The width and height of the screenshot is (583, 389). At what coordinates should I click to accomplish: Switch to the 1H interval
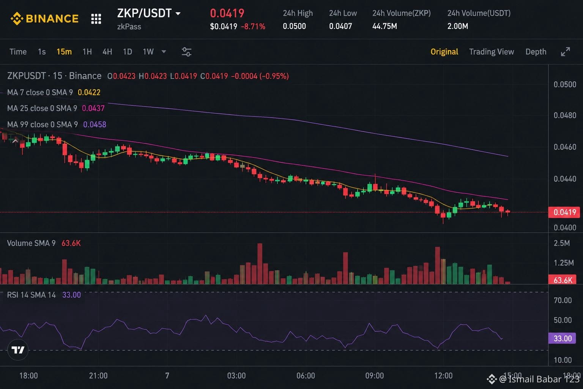click(87, 52)
